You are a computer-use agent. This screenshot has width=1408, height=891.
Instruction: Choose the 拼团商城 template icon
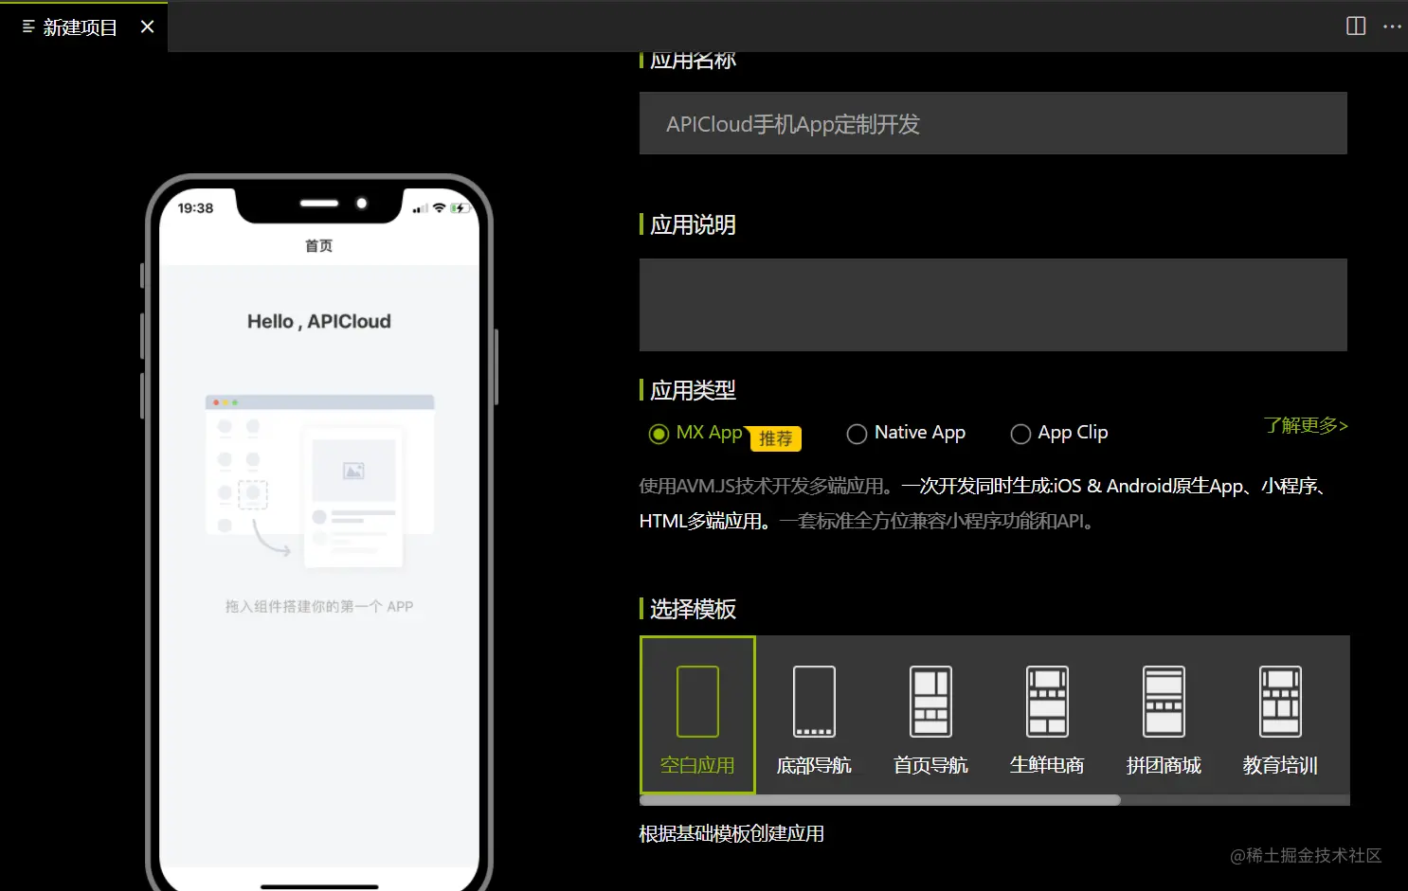[1164, 702]
